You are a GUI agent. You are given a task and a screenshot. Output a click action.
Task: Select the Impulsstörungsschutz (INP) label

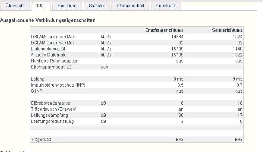coord(58,85)
